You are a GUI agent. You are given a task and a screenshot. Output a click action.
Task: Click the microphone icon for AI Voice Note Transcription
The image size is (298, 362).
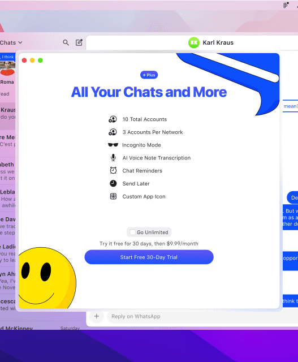click(x=113, y=158)
